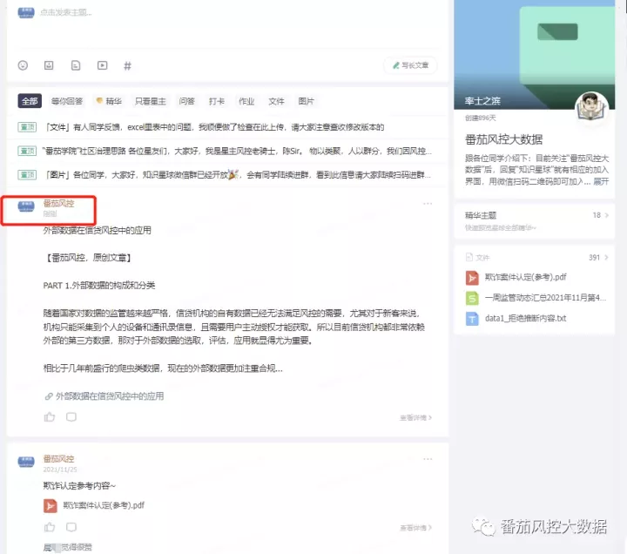The height and width of the screenshot is (554, 627).
Task: Attach a file using document icon
Action: click(x=76, y=65)
